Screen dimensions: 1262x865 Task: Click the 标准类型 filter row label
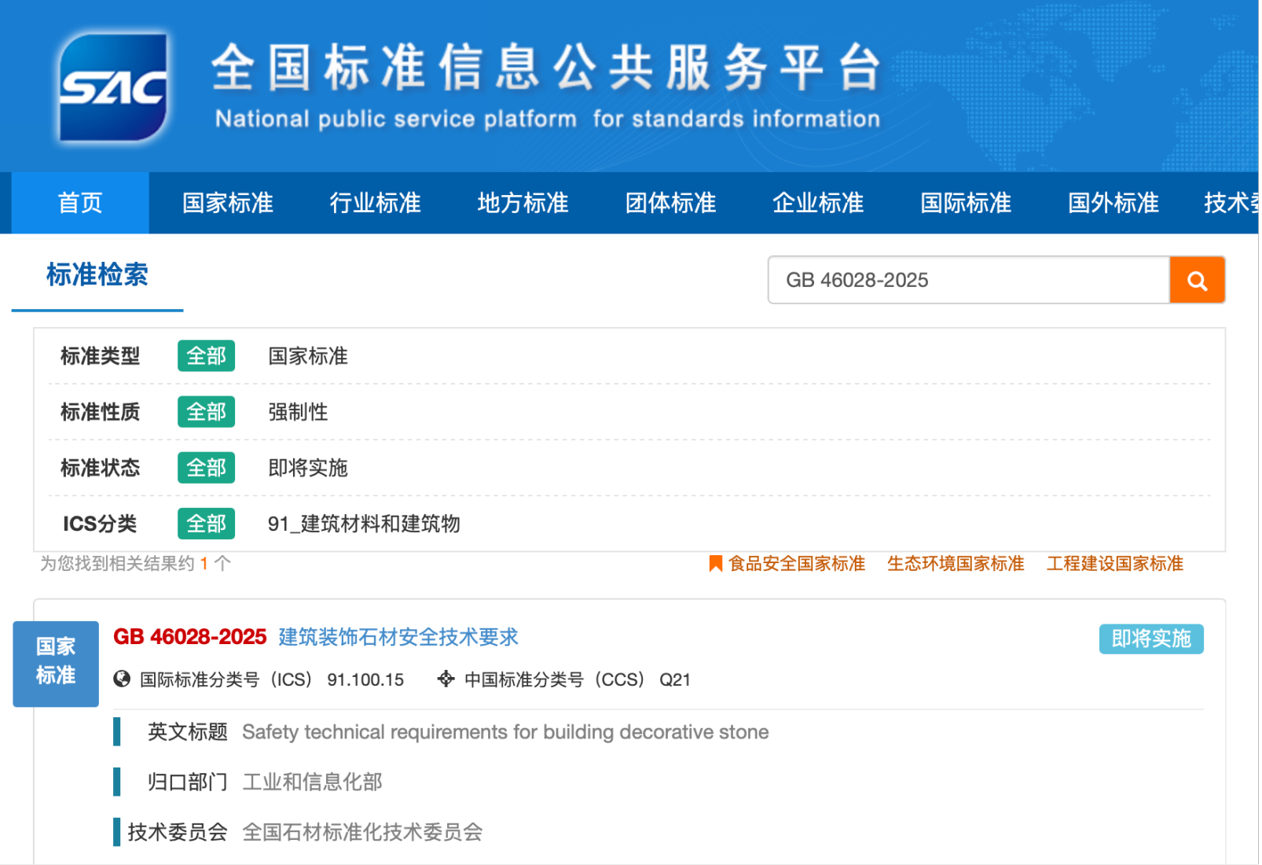click(100, 356)
